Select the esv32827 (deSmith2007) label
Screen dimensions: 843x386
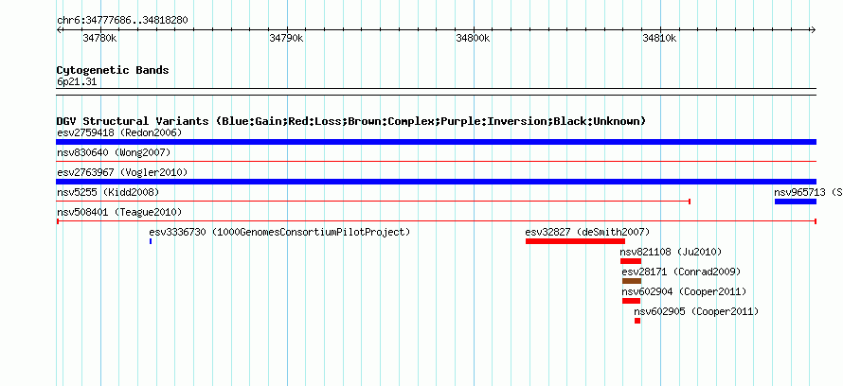click(587, 232)
